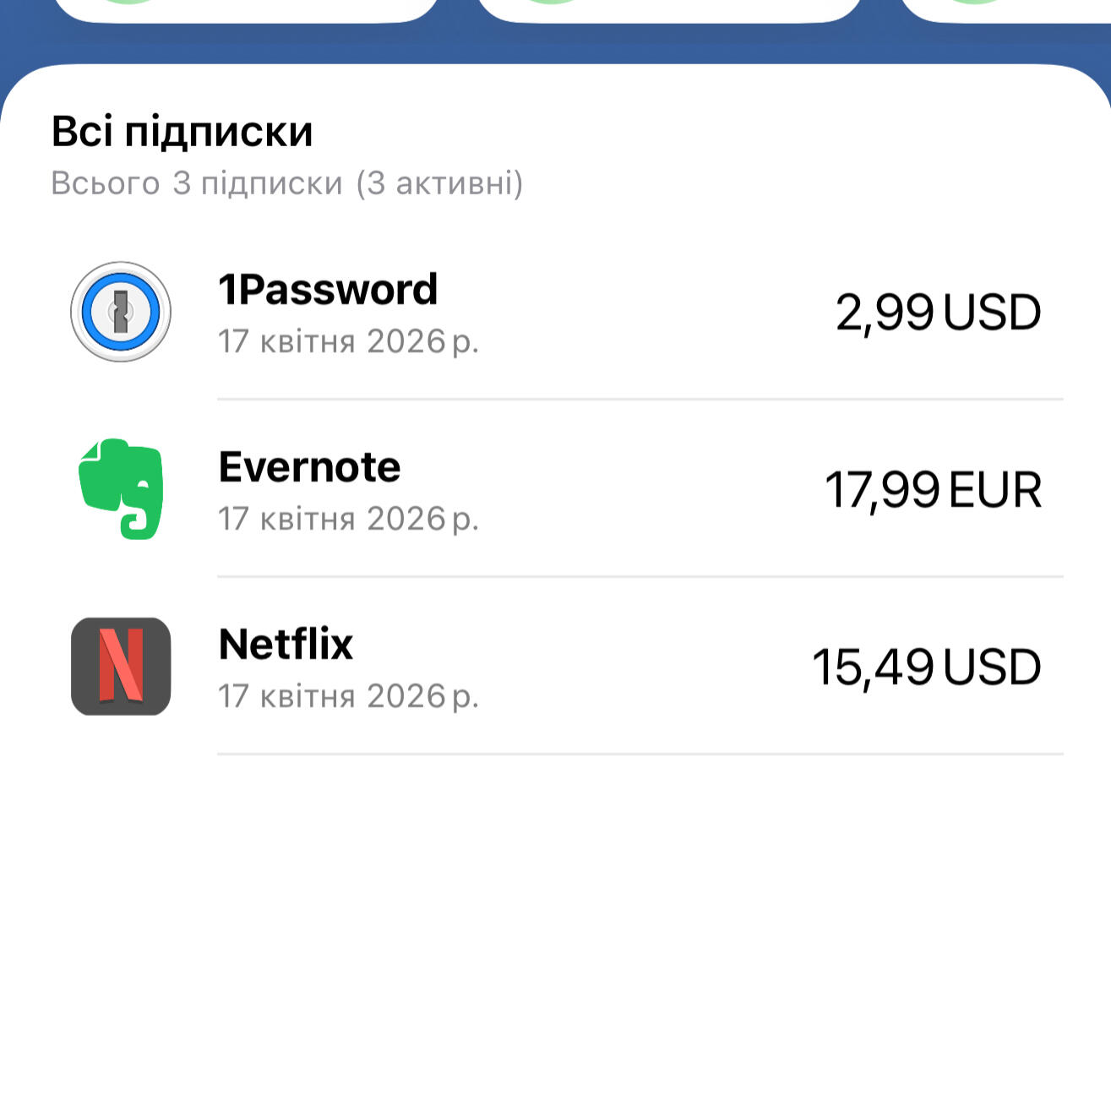Select Evernote renewal date 17 квітня 2026
The image size is (1111, 1111).
(348, 520)
